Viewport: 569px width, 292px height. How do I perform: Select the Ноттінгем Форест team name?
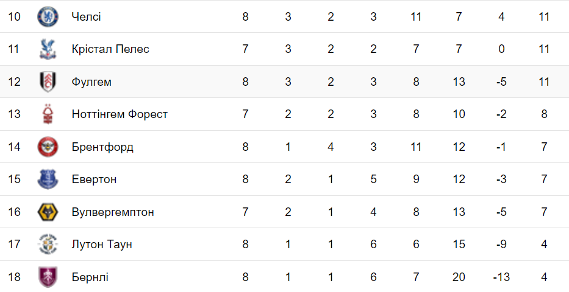pos(119,114)
